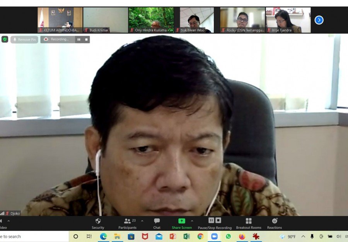Open Zoom from the Windows taskbar
Screen dimensions: 348x242
[x=214, y=237]
